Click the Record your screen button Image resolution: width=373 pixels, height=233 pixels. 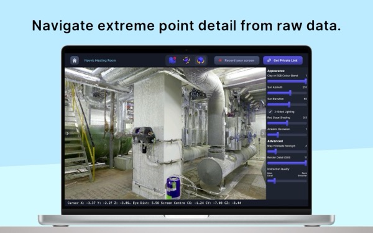tap(237, 60)
